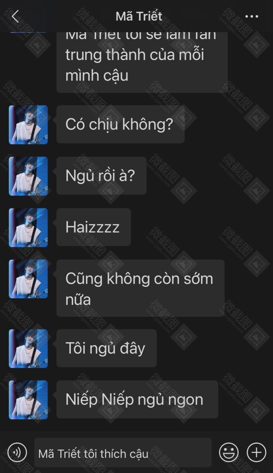The image size is (273, 473).
Task: Open the three-dot more options menu
Action: pos(252,17)
